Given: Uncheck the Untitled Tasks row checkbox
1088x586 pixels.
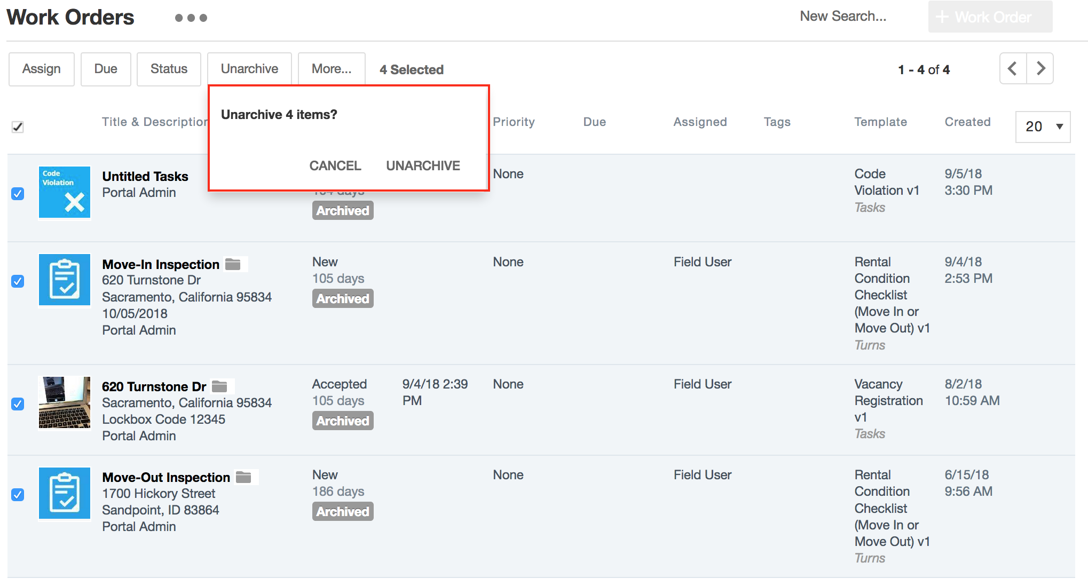Looking at the screenshot, I should [18, 193].
